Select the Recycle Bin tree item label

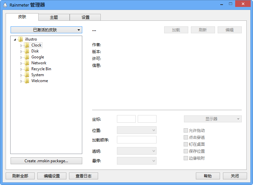(x=41, y=69)
